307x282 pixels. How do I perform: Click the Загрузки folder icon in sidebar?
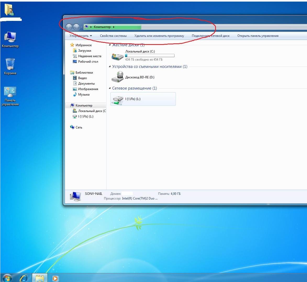coord(75,50)
